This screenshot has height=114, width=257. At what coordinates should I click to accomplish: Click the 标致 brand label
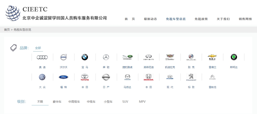click(x=191, y=87)
